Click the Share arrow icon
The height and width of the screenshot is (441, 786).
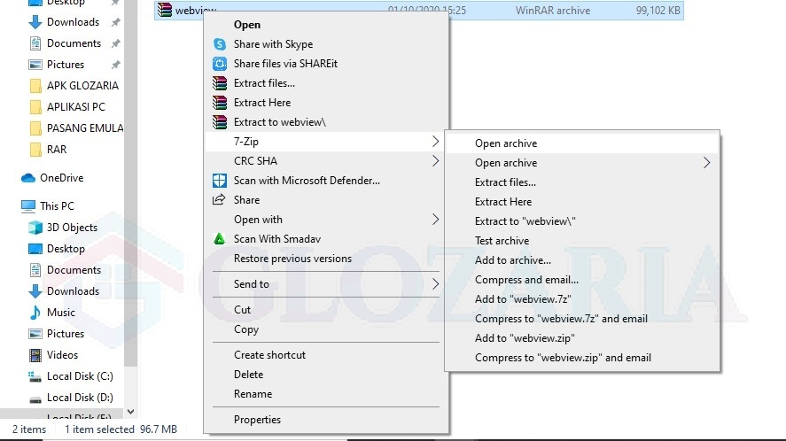pos(219,200)
